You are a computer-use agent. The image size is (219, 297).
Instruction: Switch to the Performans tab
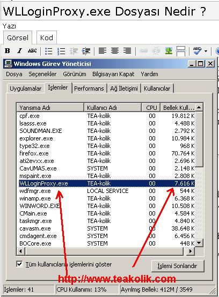[89, 88]
